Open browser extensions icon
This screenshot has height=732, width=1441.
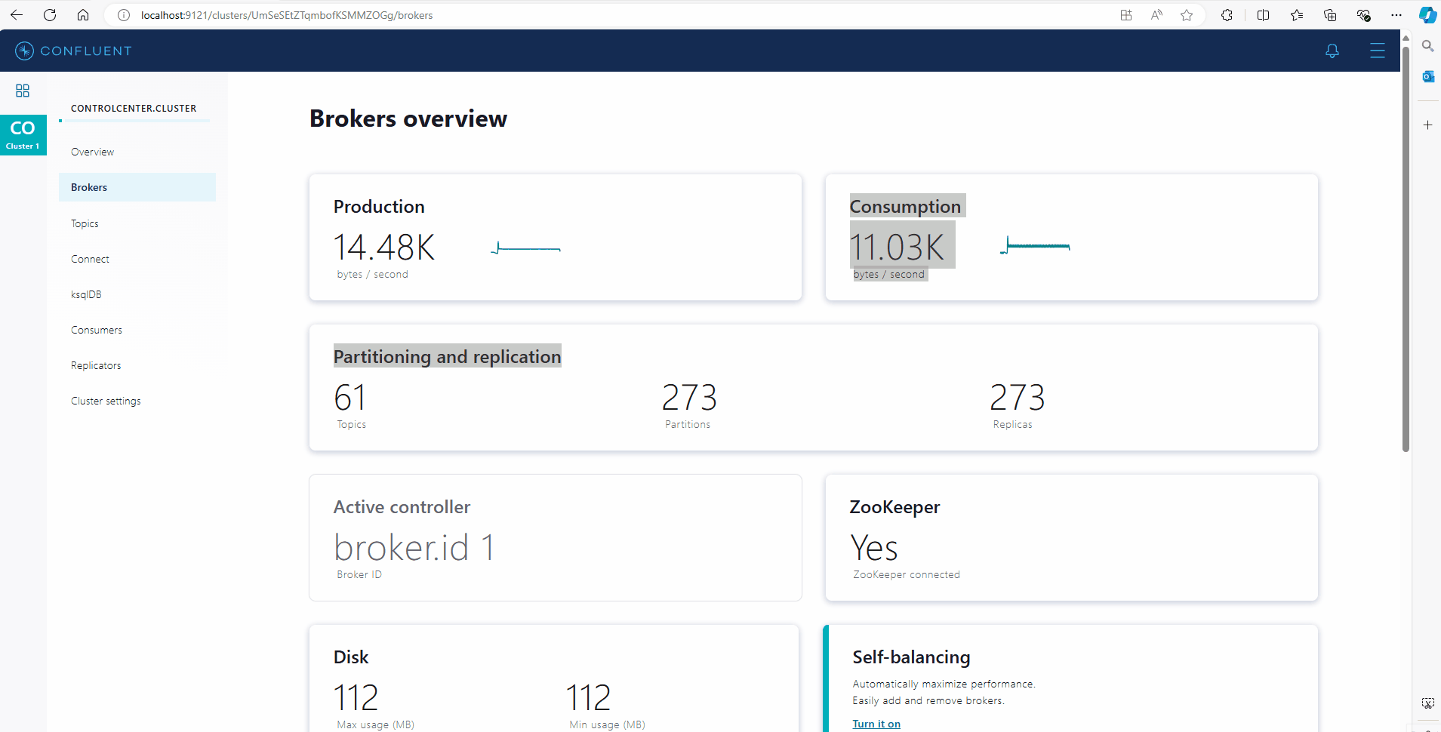pyautogui.click(x=1227, y=15)
